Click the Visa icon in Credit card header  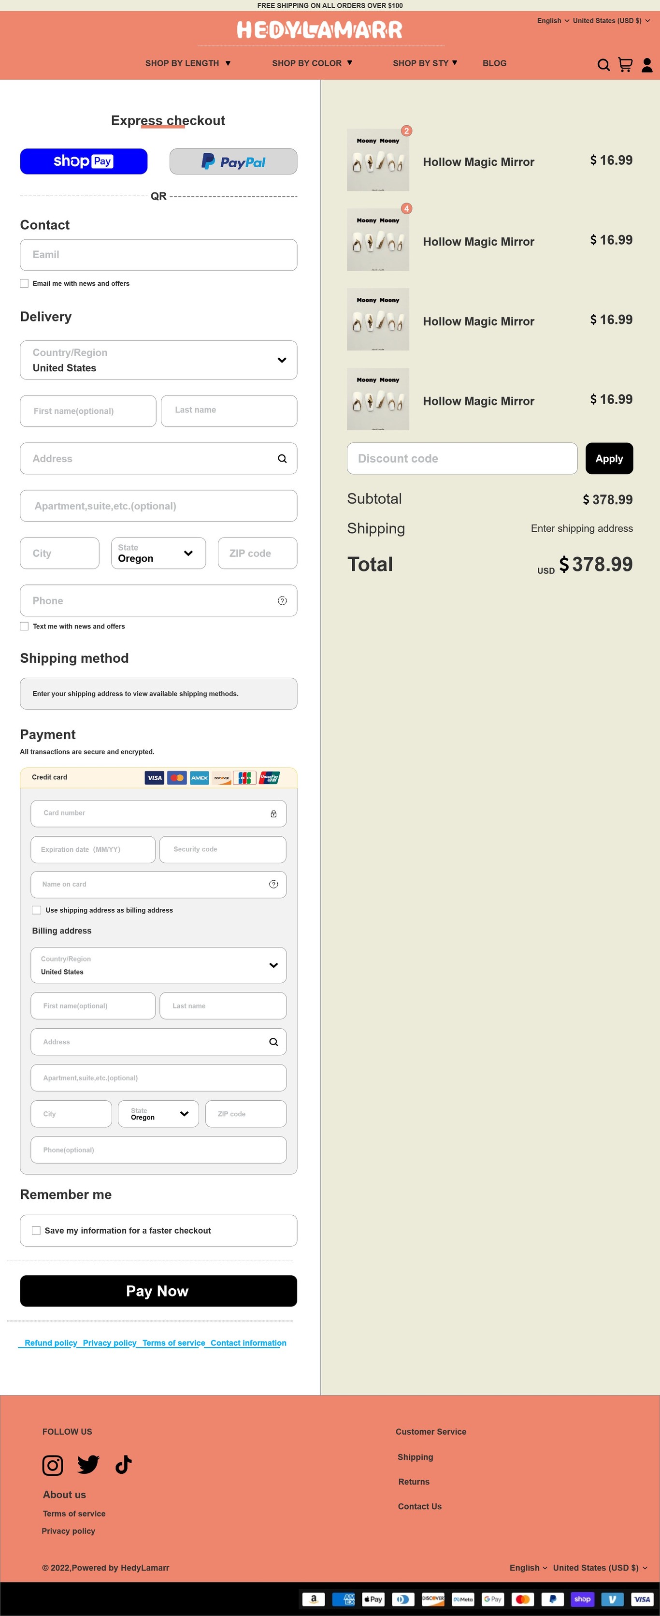tap(154, 778)
